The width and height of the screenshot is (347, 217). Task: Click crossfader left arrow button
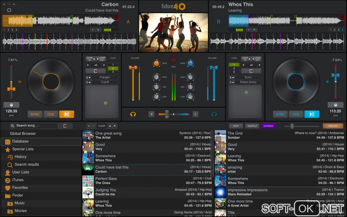coord(151,114)
